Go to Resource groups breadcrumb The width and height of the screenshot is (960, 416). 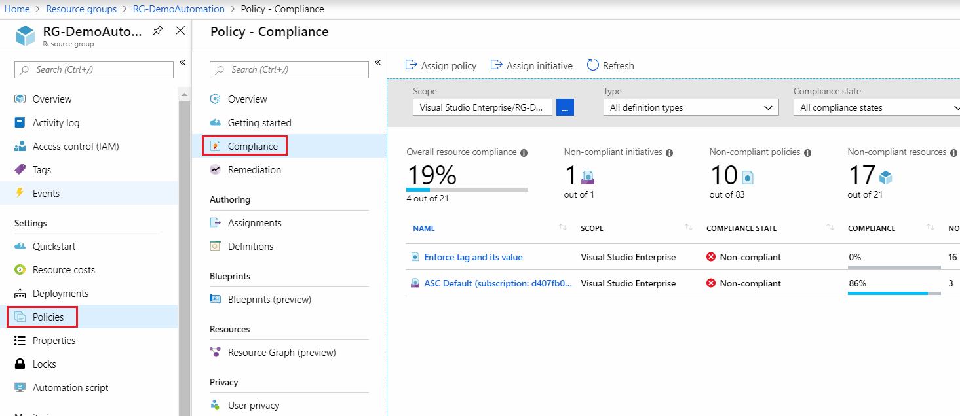[x=81, y=9]
